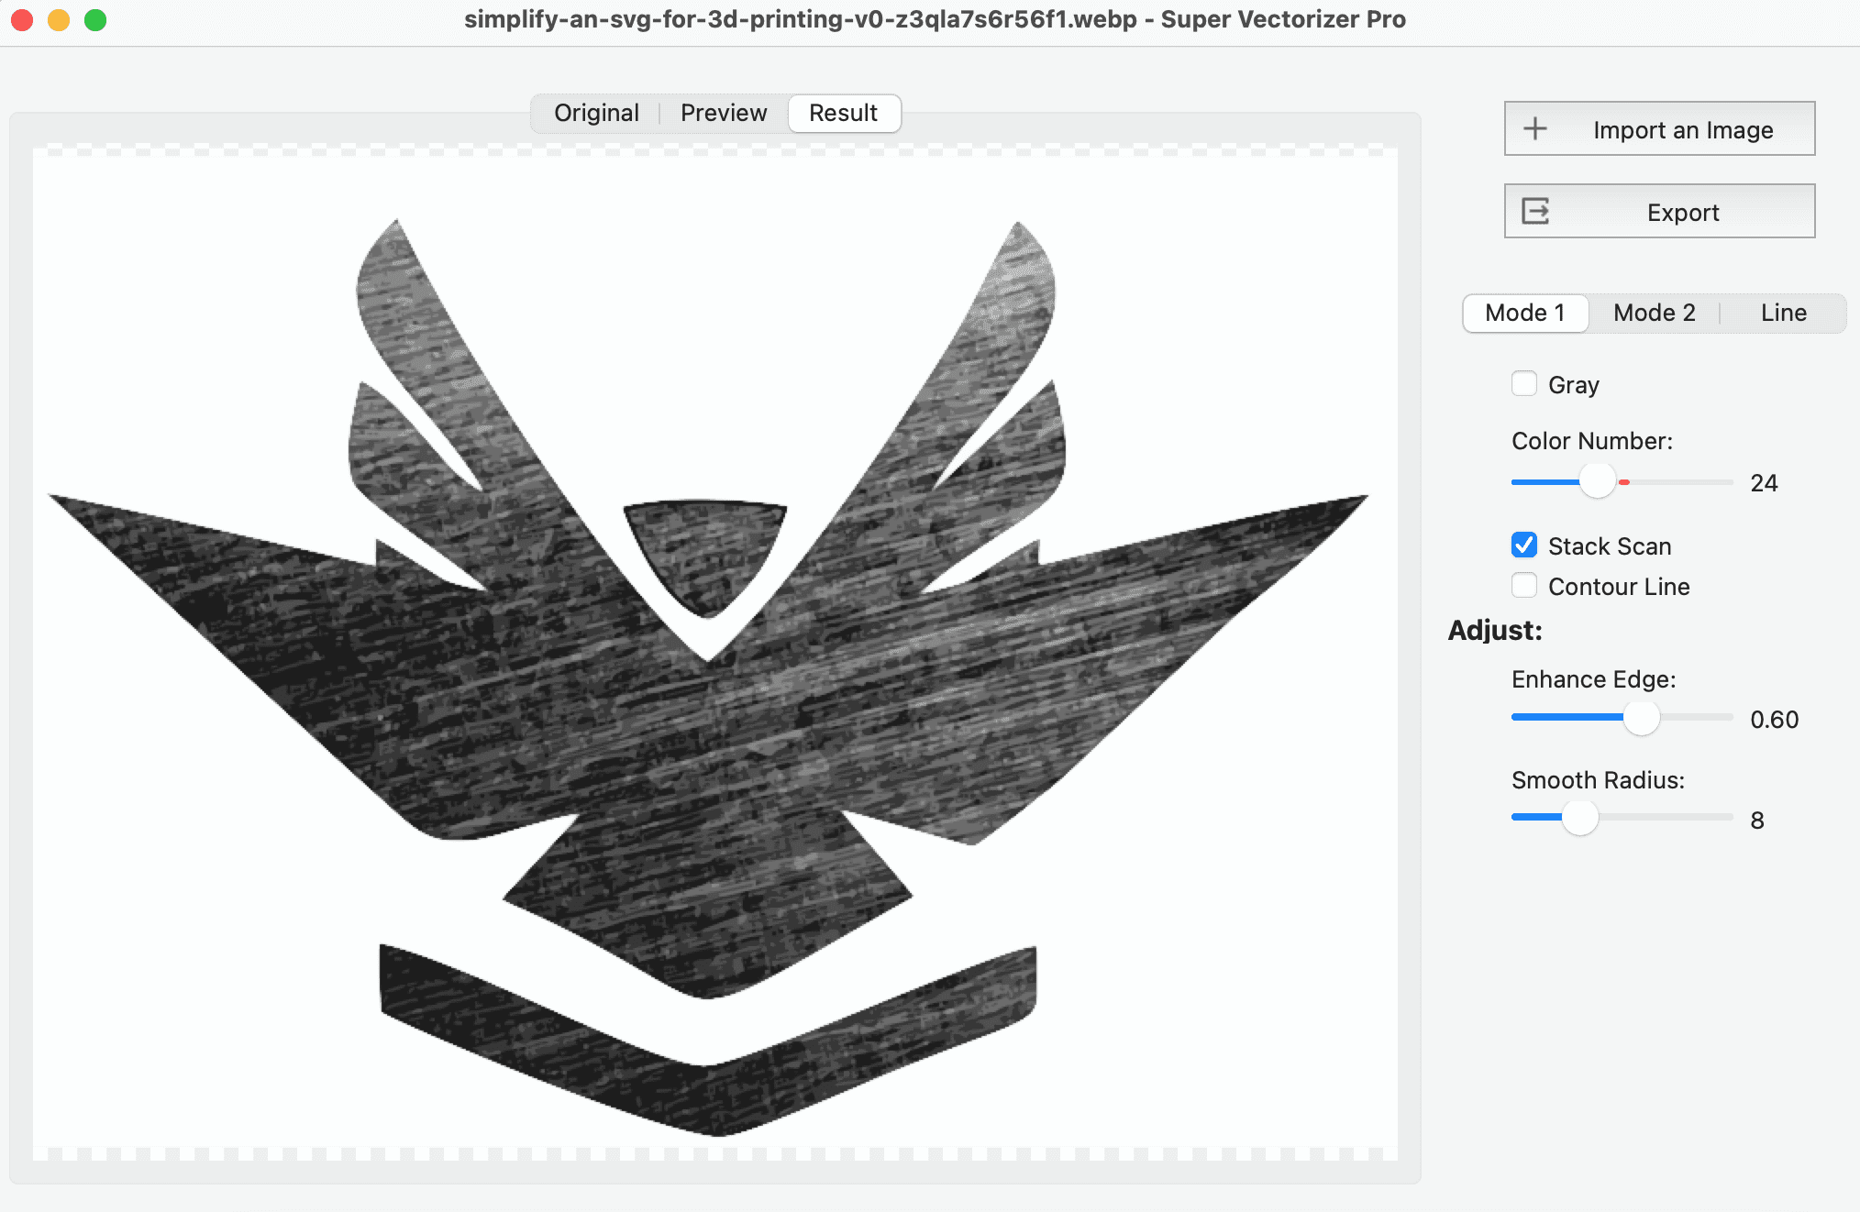1860x1212 pixels.
Task: Enable the Gray checkbox
Action: click(1524, 383)
